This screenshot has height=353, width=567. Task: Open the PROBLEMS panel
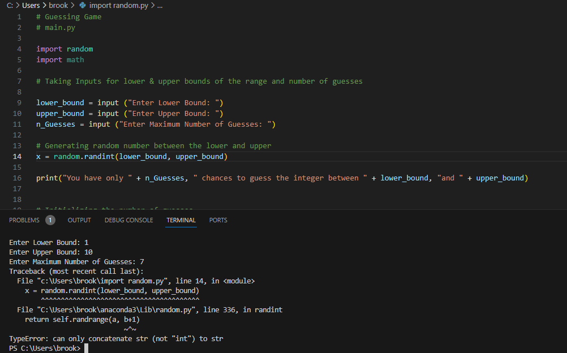point(25,219)
